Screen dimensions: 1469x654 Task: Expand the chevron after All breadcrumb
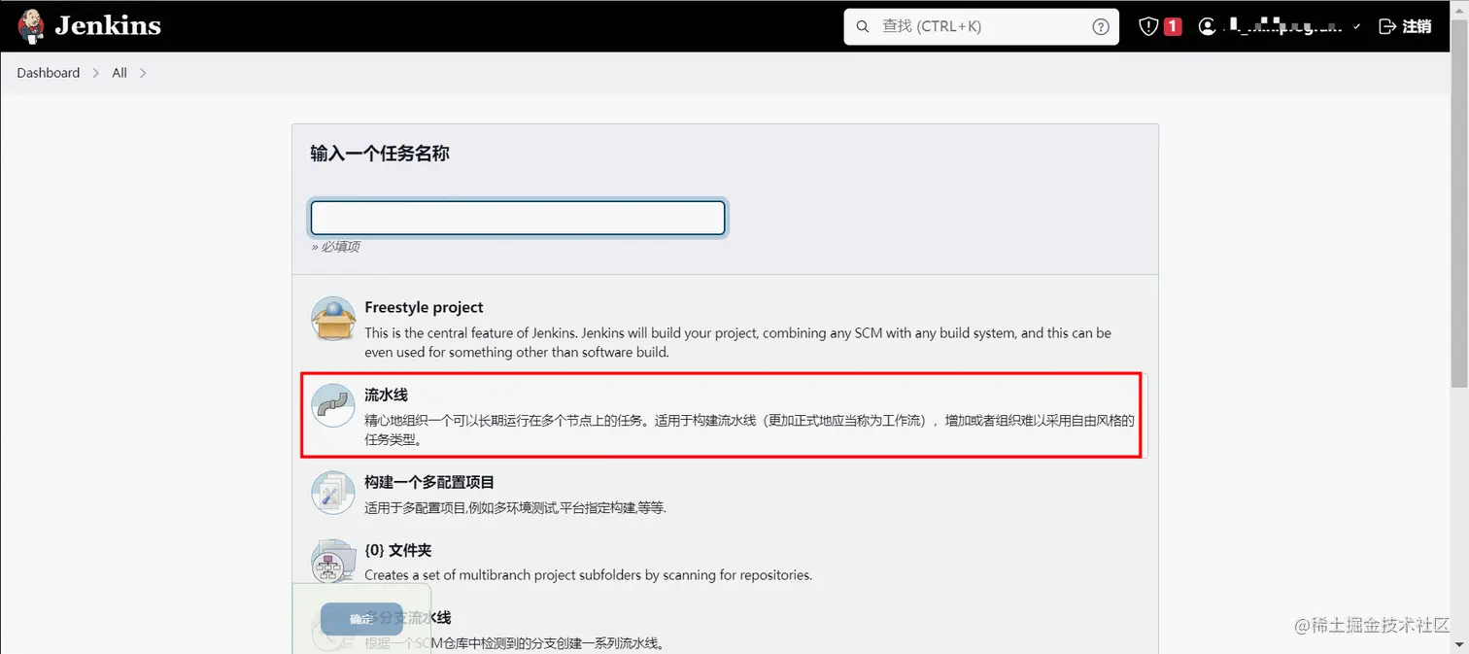click(x=143, y=73)
